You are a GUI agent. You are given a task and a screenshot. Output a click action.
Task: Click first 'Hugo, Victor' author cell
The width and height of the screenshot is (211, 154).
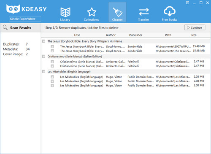[114, 77]
